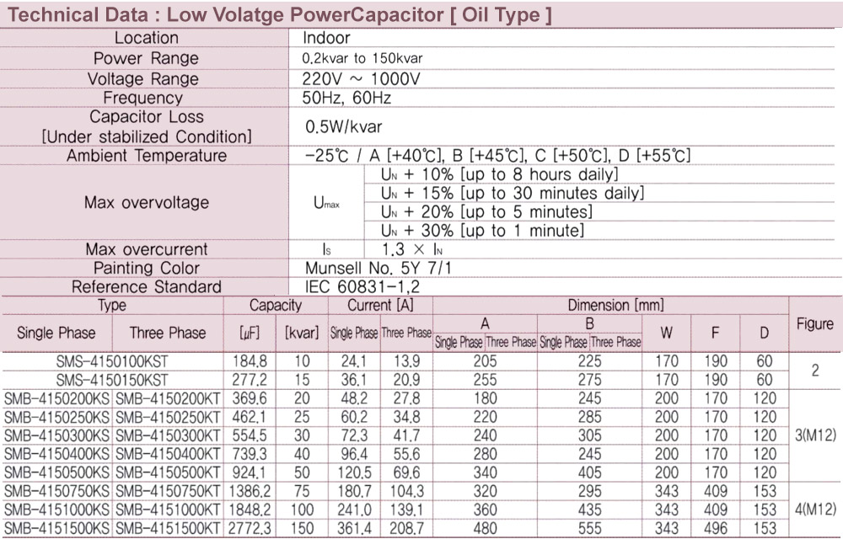The image size is (843, 539).
Task: Click the 13.9 three phase current value
Action: 406,361
